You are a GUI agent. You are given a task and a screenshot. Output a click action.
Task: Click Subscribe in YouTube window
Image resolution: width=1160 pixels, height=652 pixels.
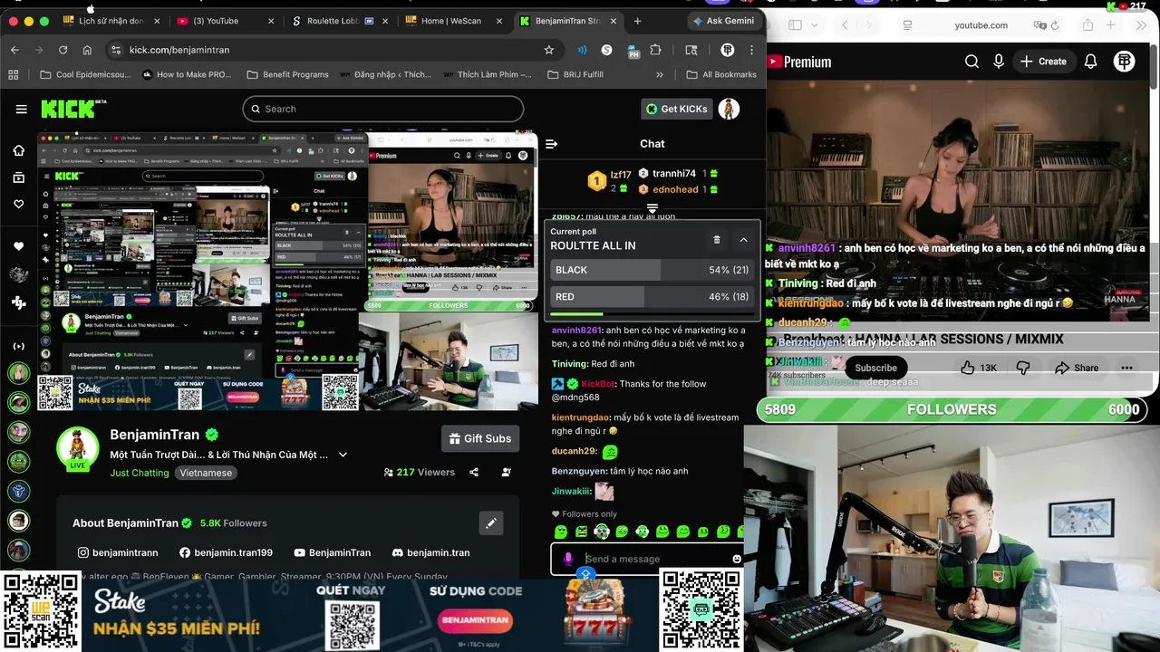point(875,368)
